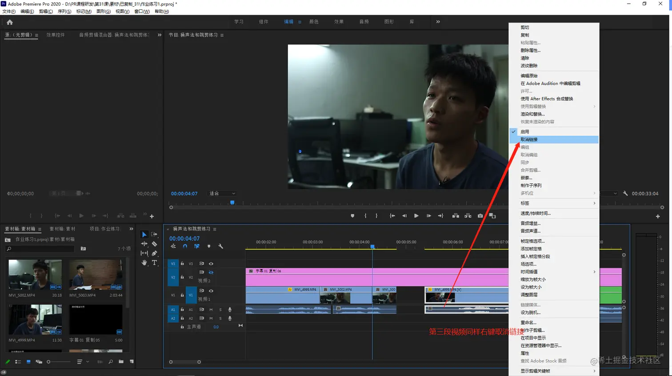Expand Source panel group overflow chevrons
The width and height of the screenshot is (672, 376).
160,35
